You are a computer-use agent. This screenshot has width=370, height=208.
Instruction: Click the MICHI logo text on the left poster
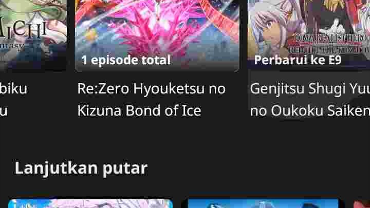coord(23,30)
